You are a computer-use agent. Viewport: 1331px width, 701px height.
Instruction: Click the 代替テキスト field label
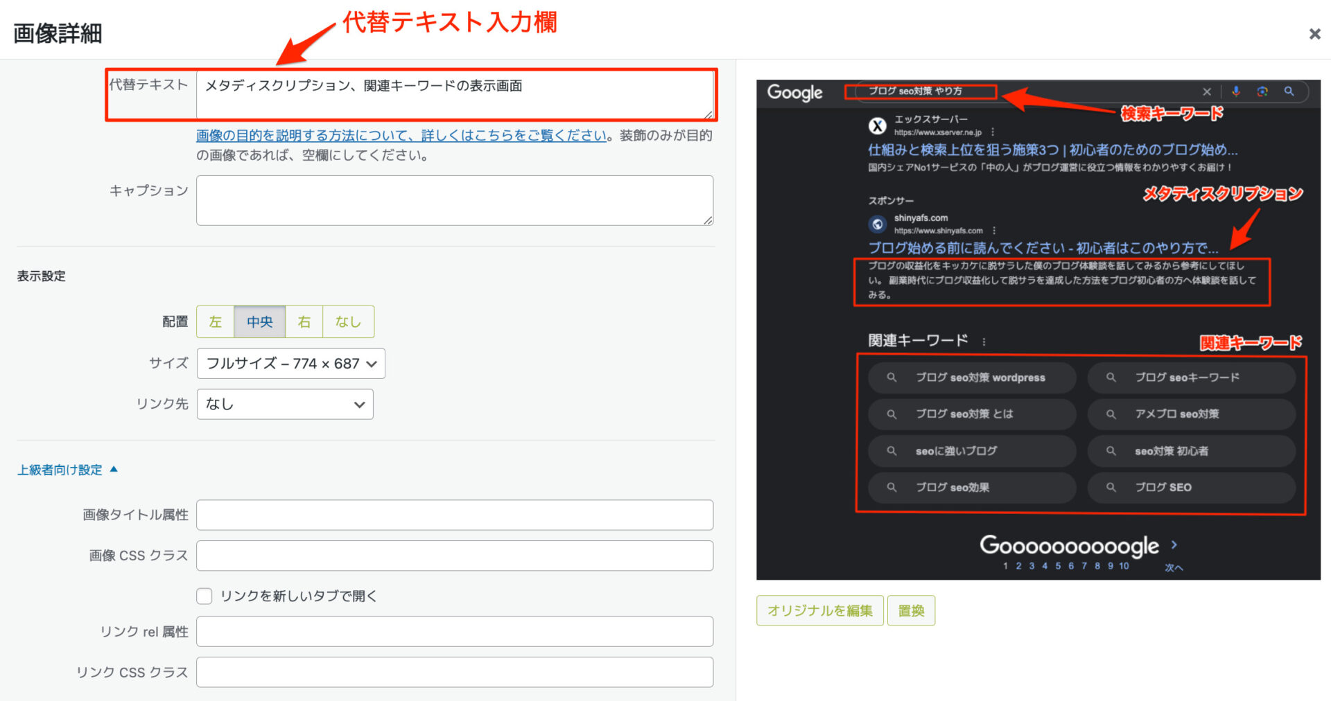pos(149,85)
